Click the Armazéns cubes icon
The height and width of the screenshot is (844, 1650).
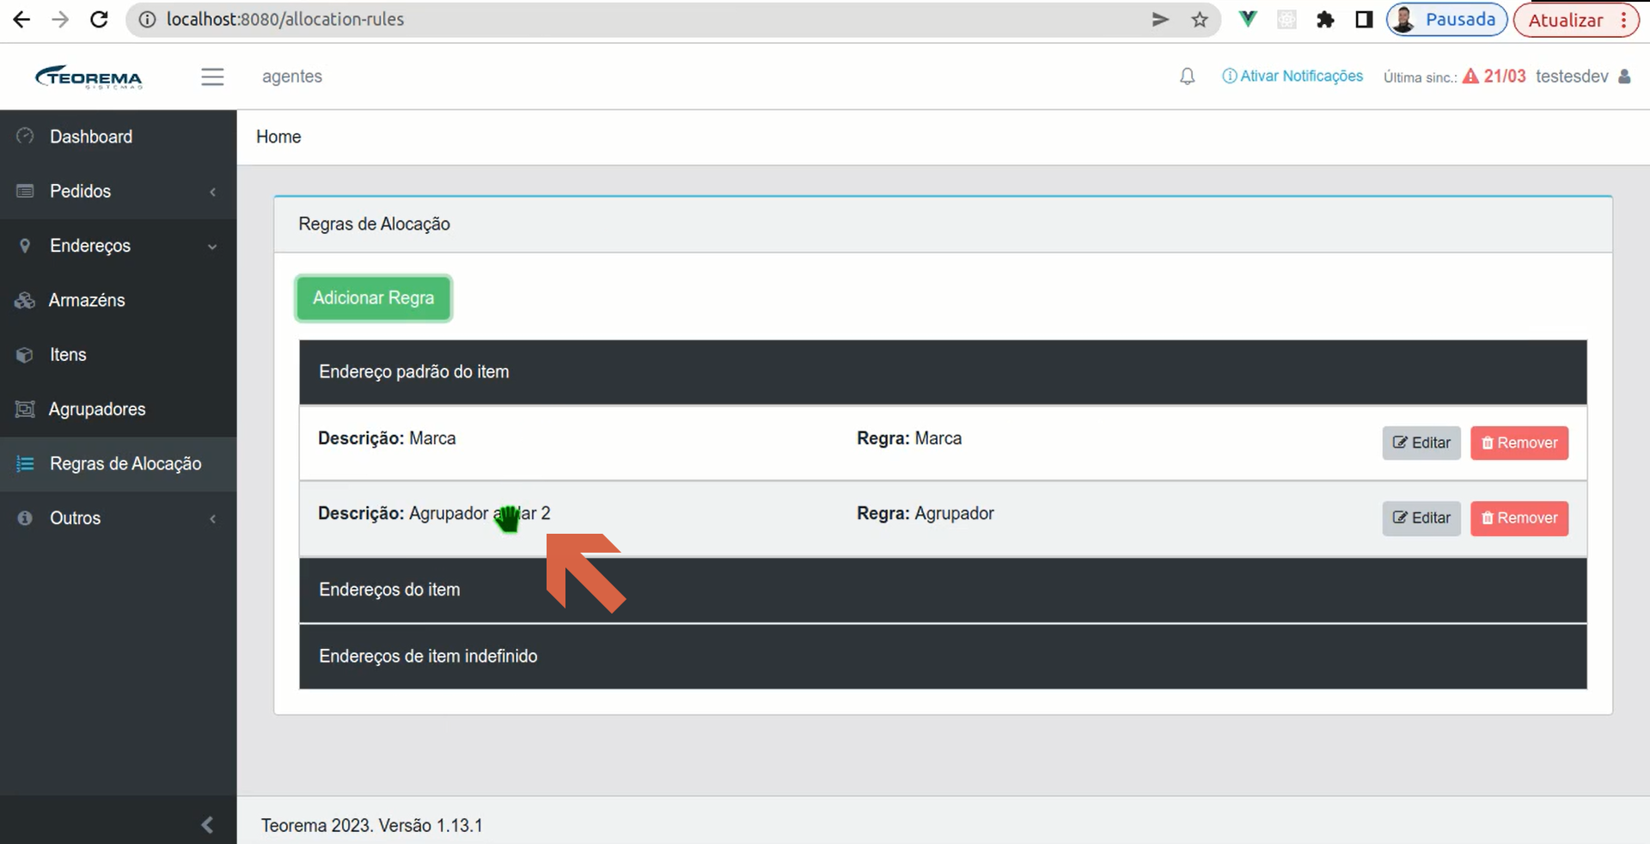pyautogui.click(x=25, y=300)
